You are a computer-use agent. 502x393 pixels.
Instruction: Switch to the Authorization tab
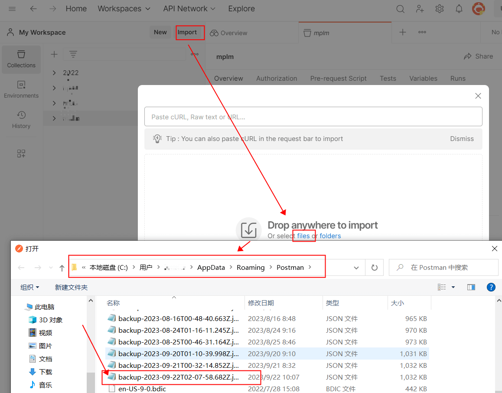pos(277,79)
